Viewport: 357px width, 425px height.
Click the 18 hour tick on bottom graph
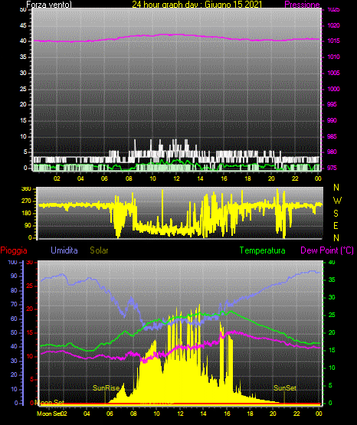[250, 414]
